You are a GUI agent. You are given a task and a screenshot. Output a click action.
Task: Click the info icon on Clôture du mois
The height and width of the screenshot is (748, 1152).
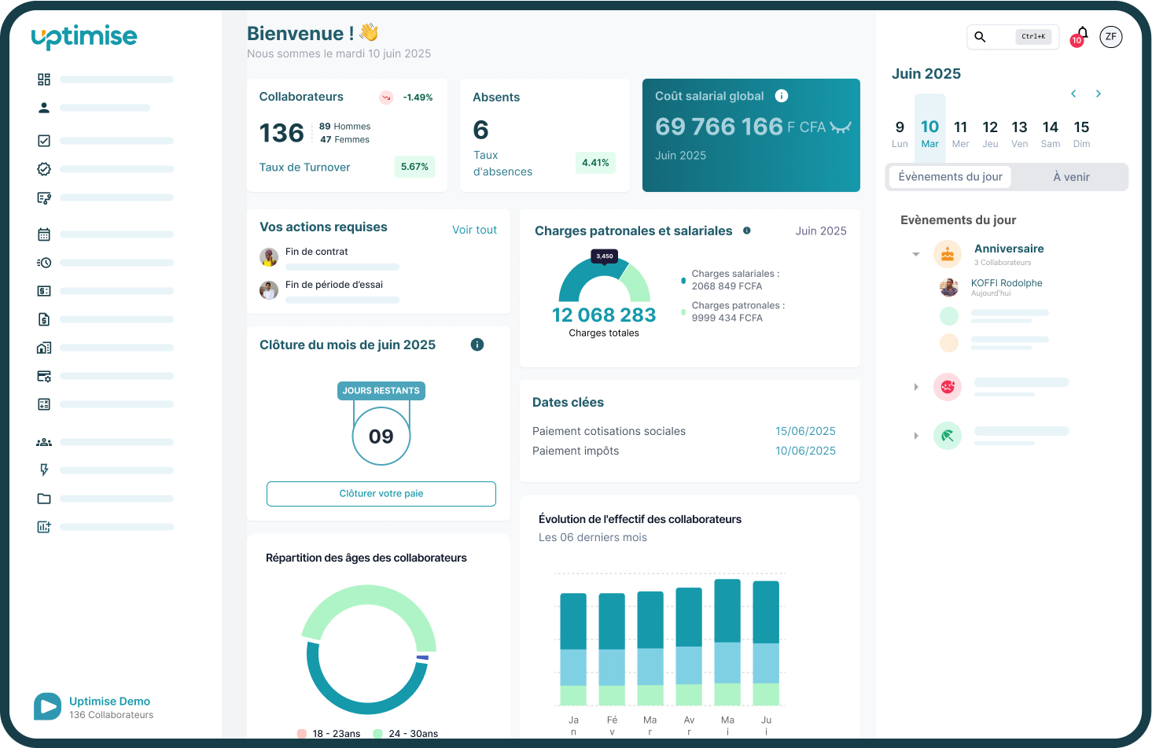477,345
